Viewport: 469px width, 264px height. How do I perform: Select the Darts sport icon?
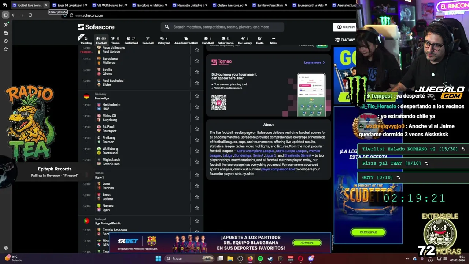pos(260,40)
